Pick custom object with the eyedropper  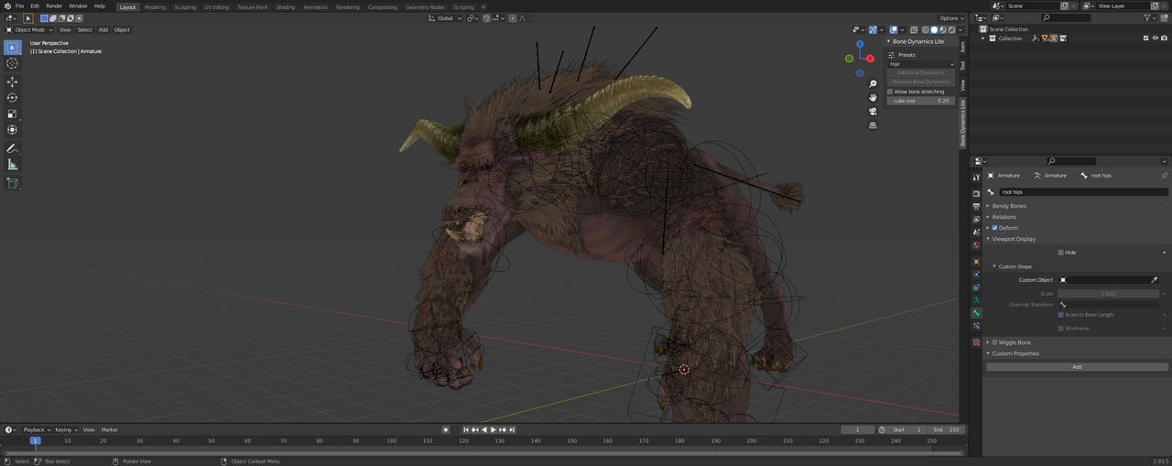pos(1154,279)
